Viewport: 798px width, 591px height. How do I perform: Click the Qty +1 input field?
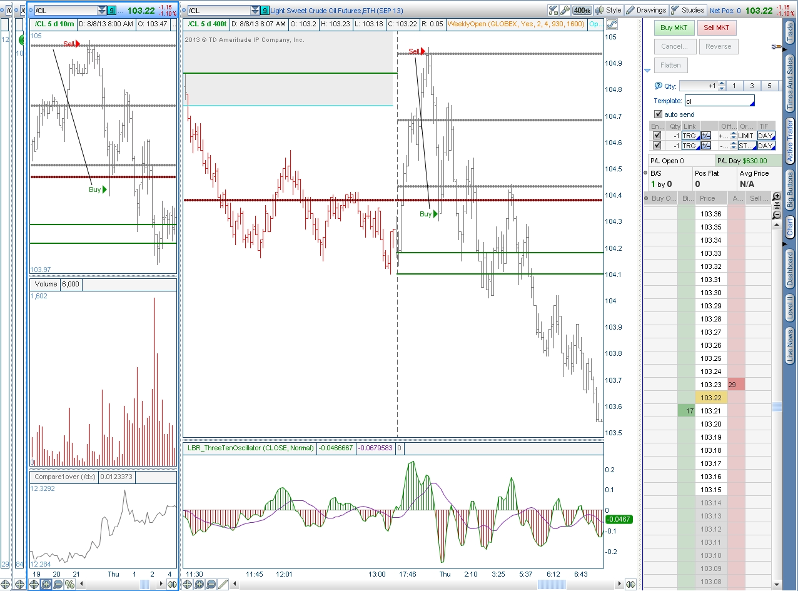(x=698, y=86)
